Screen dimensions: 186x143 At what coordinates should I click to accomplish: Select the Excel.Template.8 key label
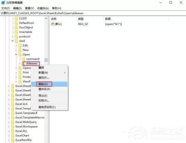point(26,113)
